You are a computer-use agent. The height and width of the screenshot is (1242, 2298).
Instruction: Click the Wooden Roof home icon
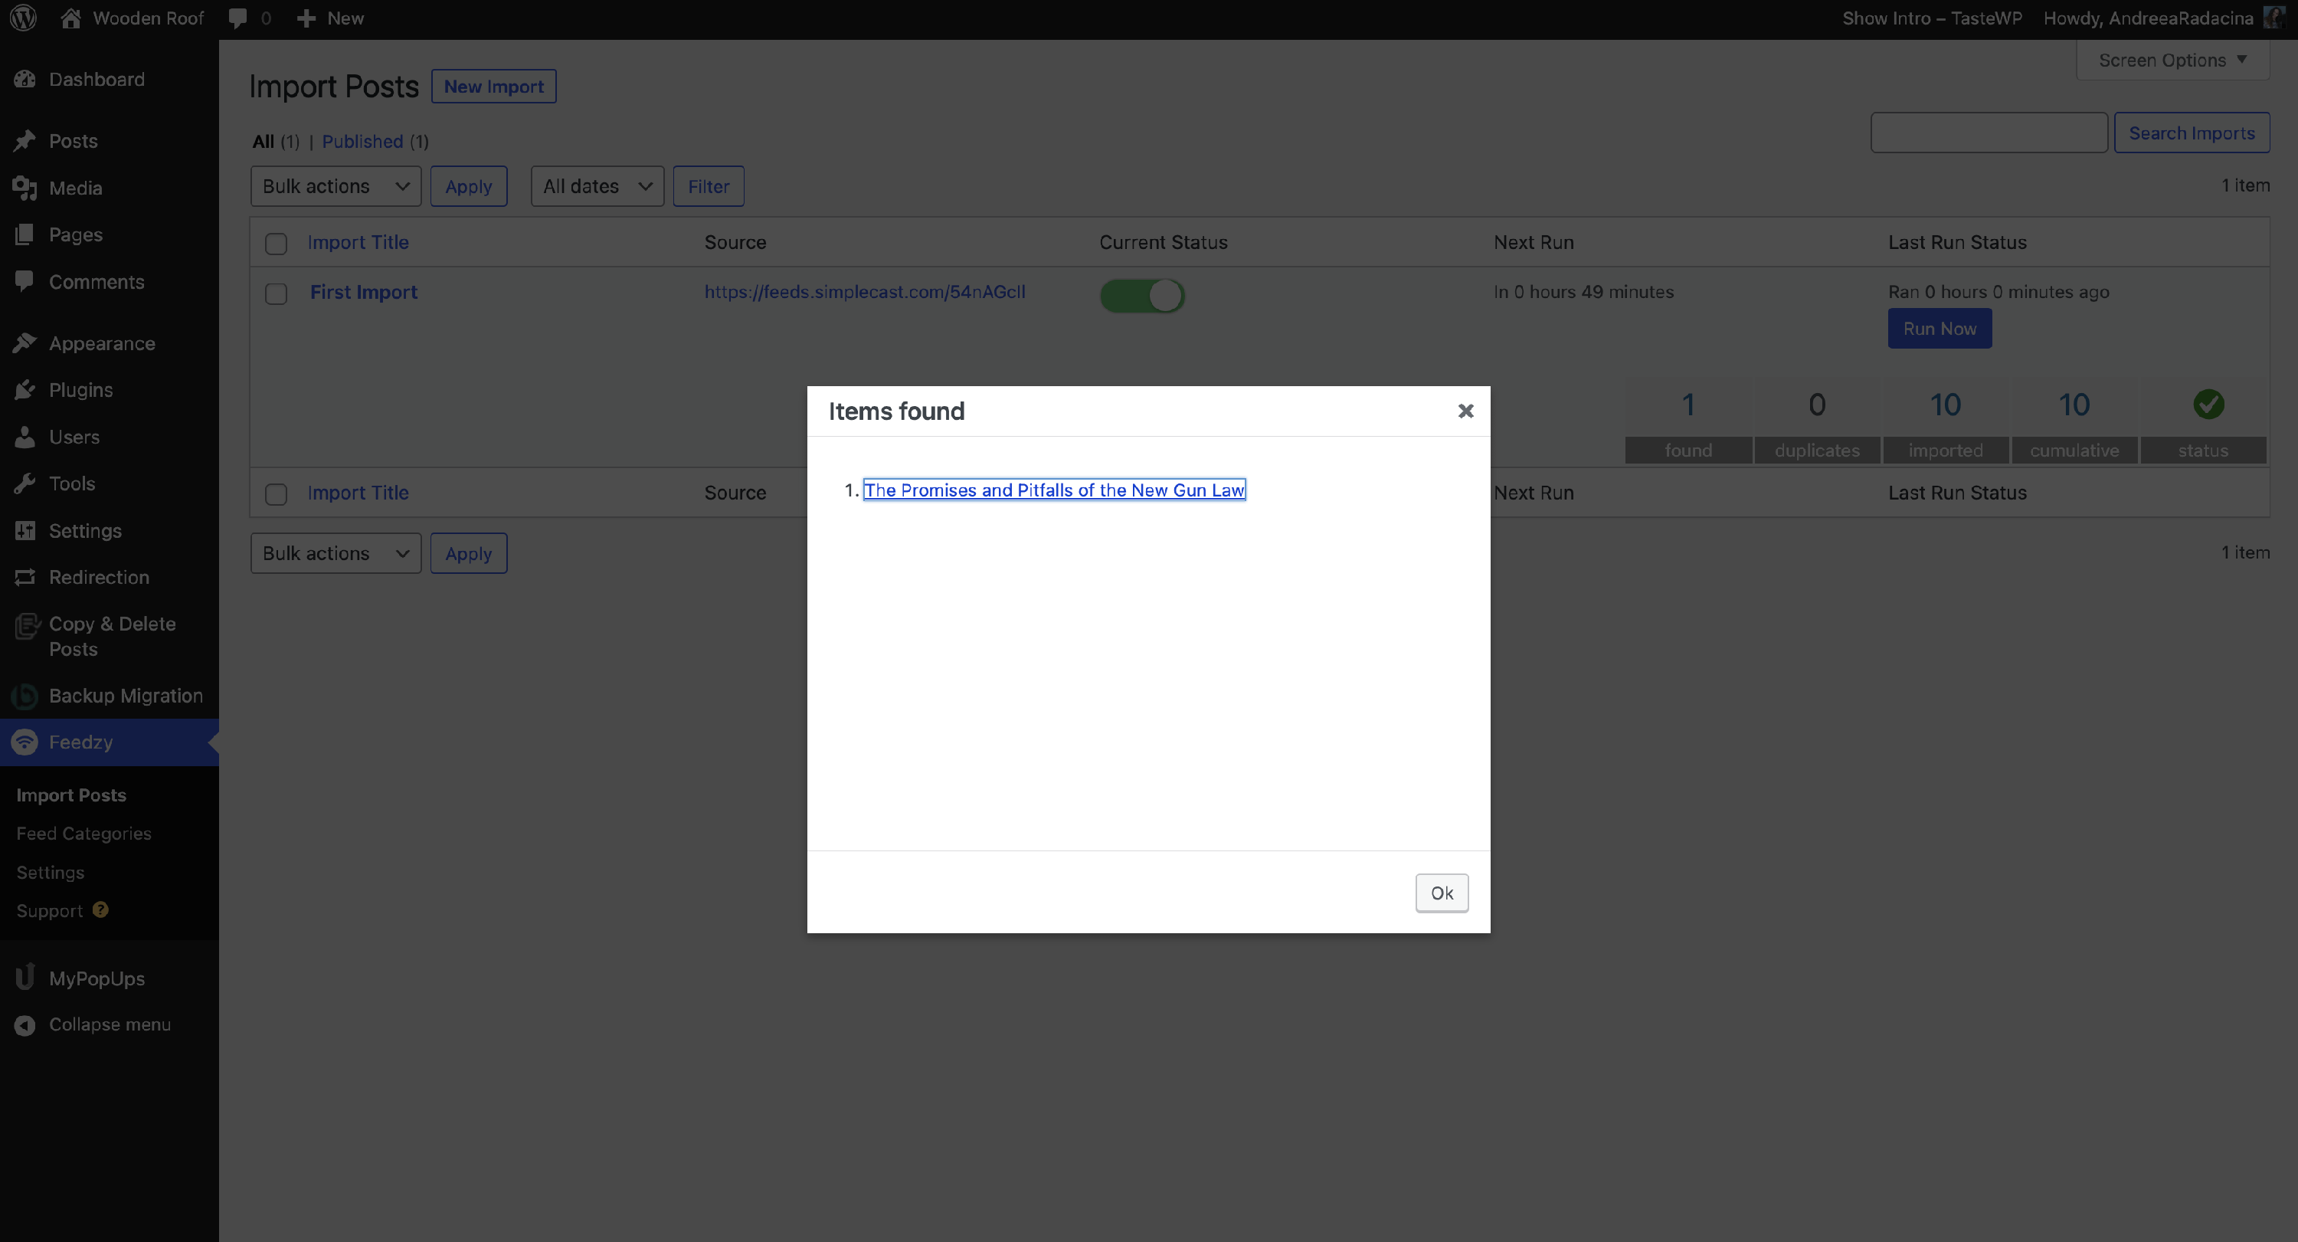pos(71,18)
